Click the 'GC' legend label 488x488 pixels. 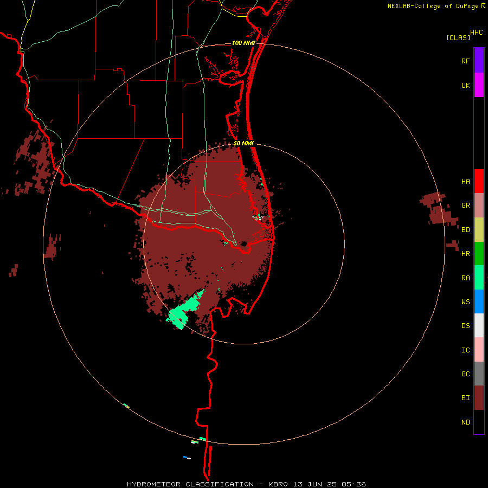click(x=466, y=374)
